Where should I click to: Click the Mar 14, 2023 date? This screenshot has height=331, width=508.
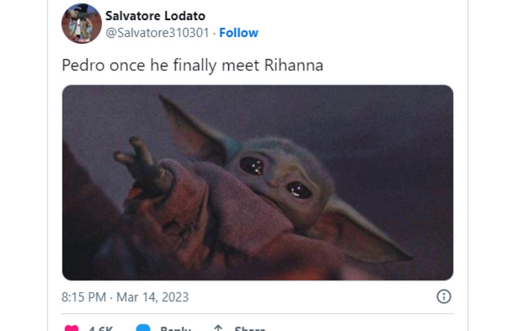point(152,298)
